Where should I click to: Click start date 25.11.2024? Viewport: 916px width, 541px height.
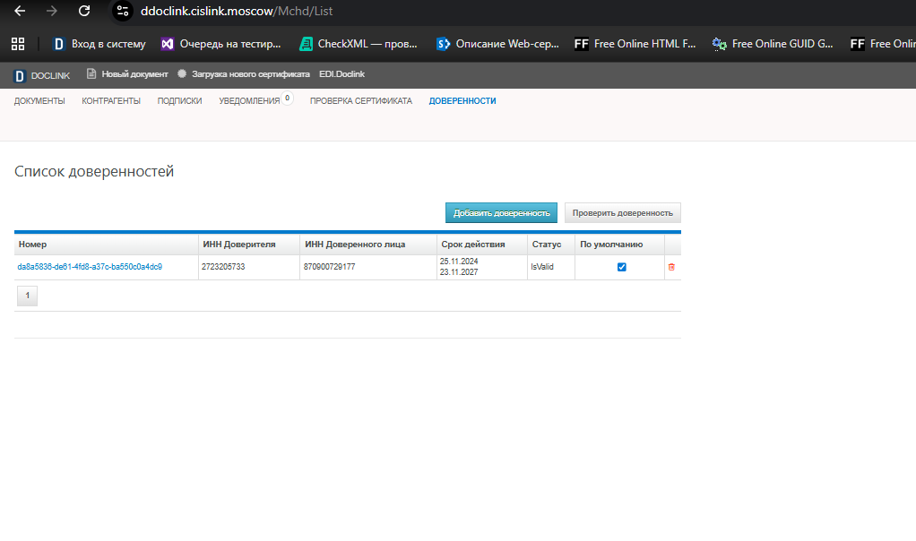click(x=459, y=261)
